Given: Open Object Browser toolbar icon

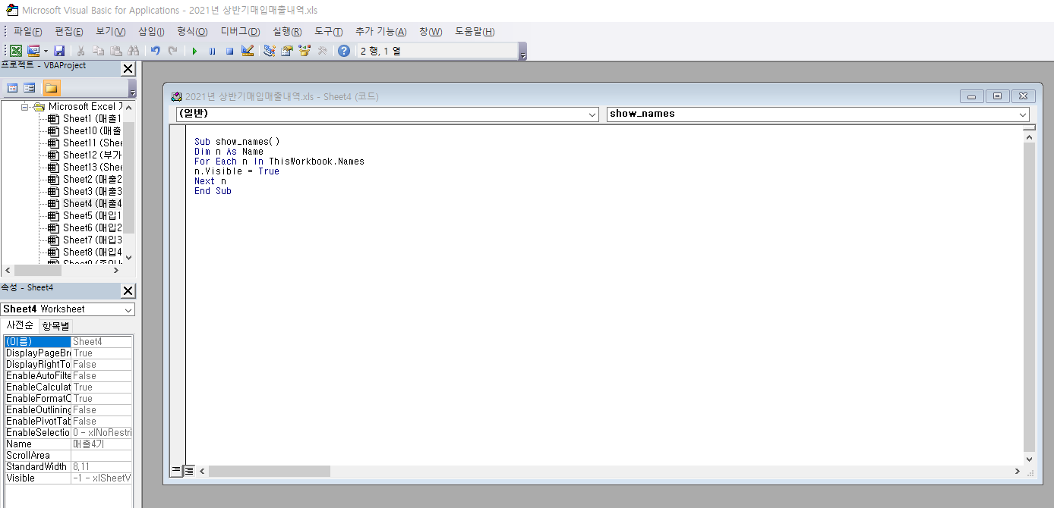Looking at the screenshot, I should [305, 51].
